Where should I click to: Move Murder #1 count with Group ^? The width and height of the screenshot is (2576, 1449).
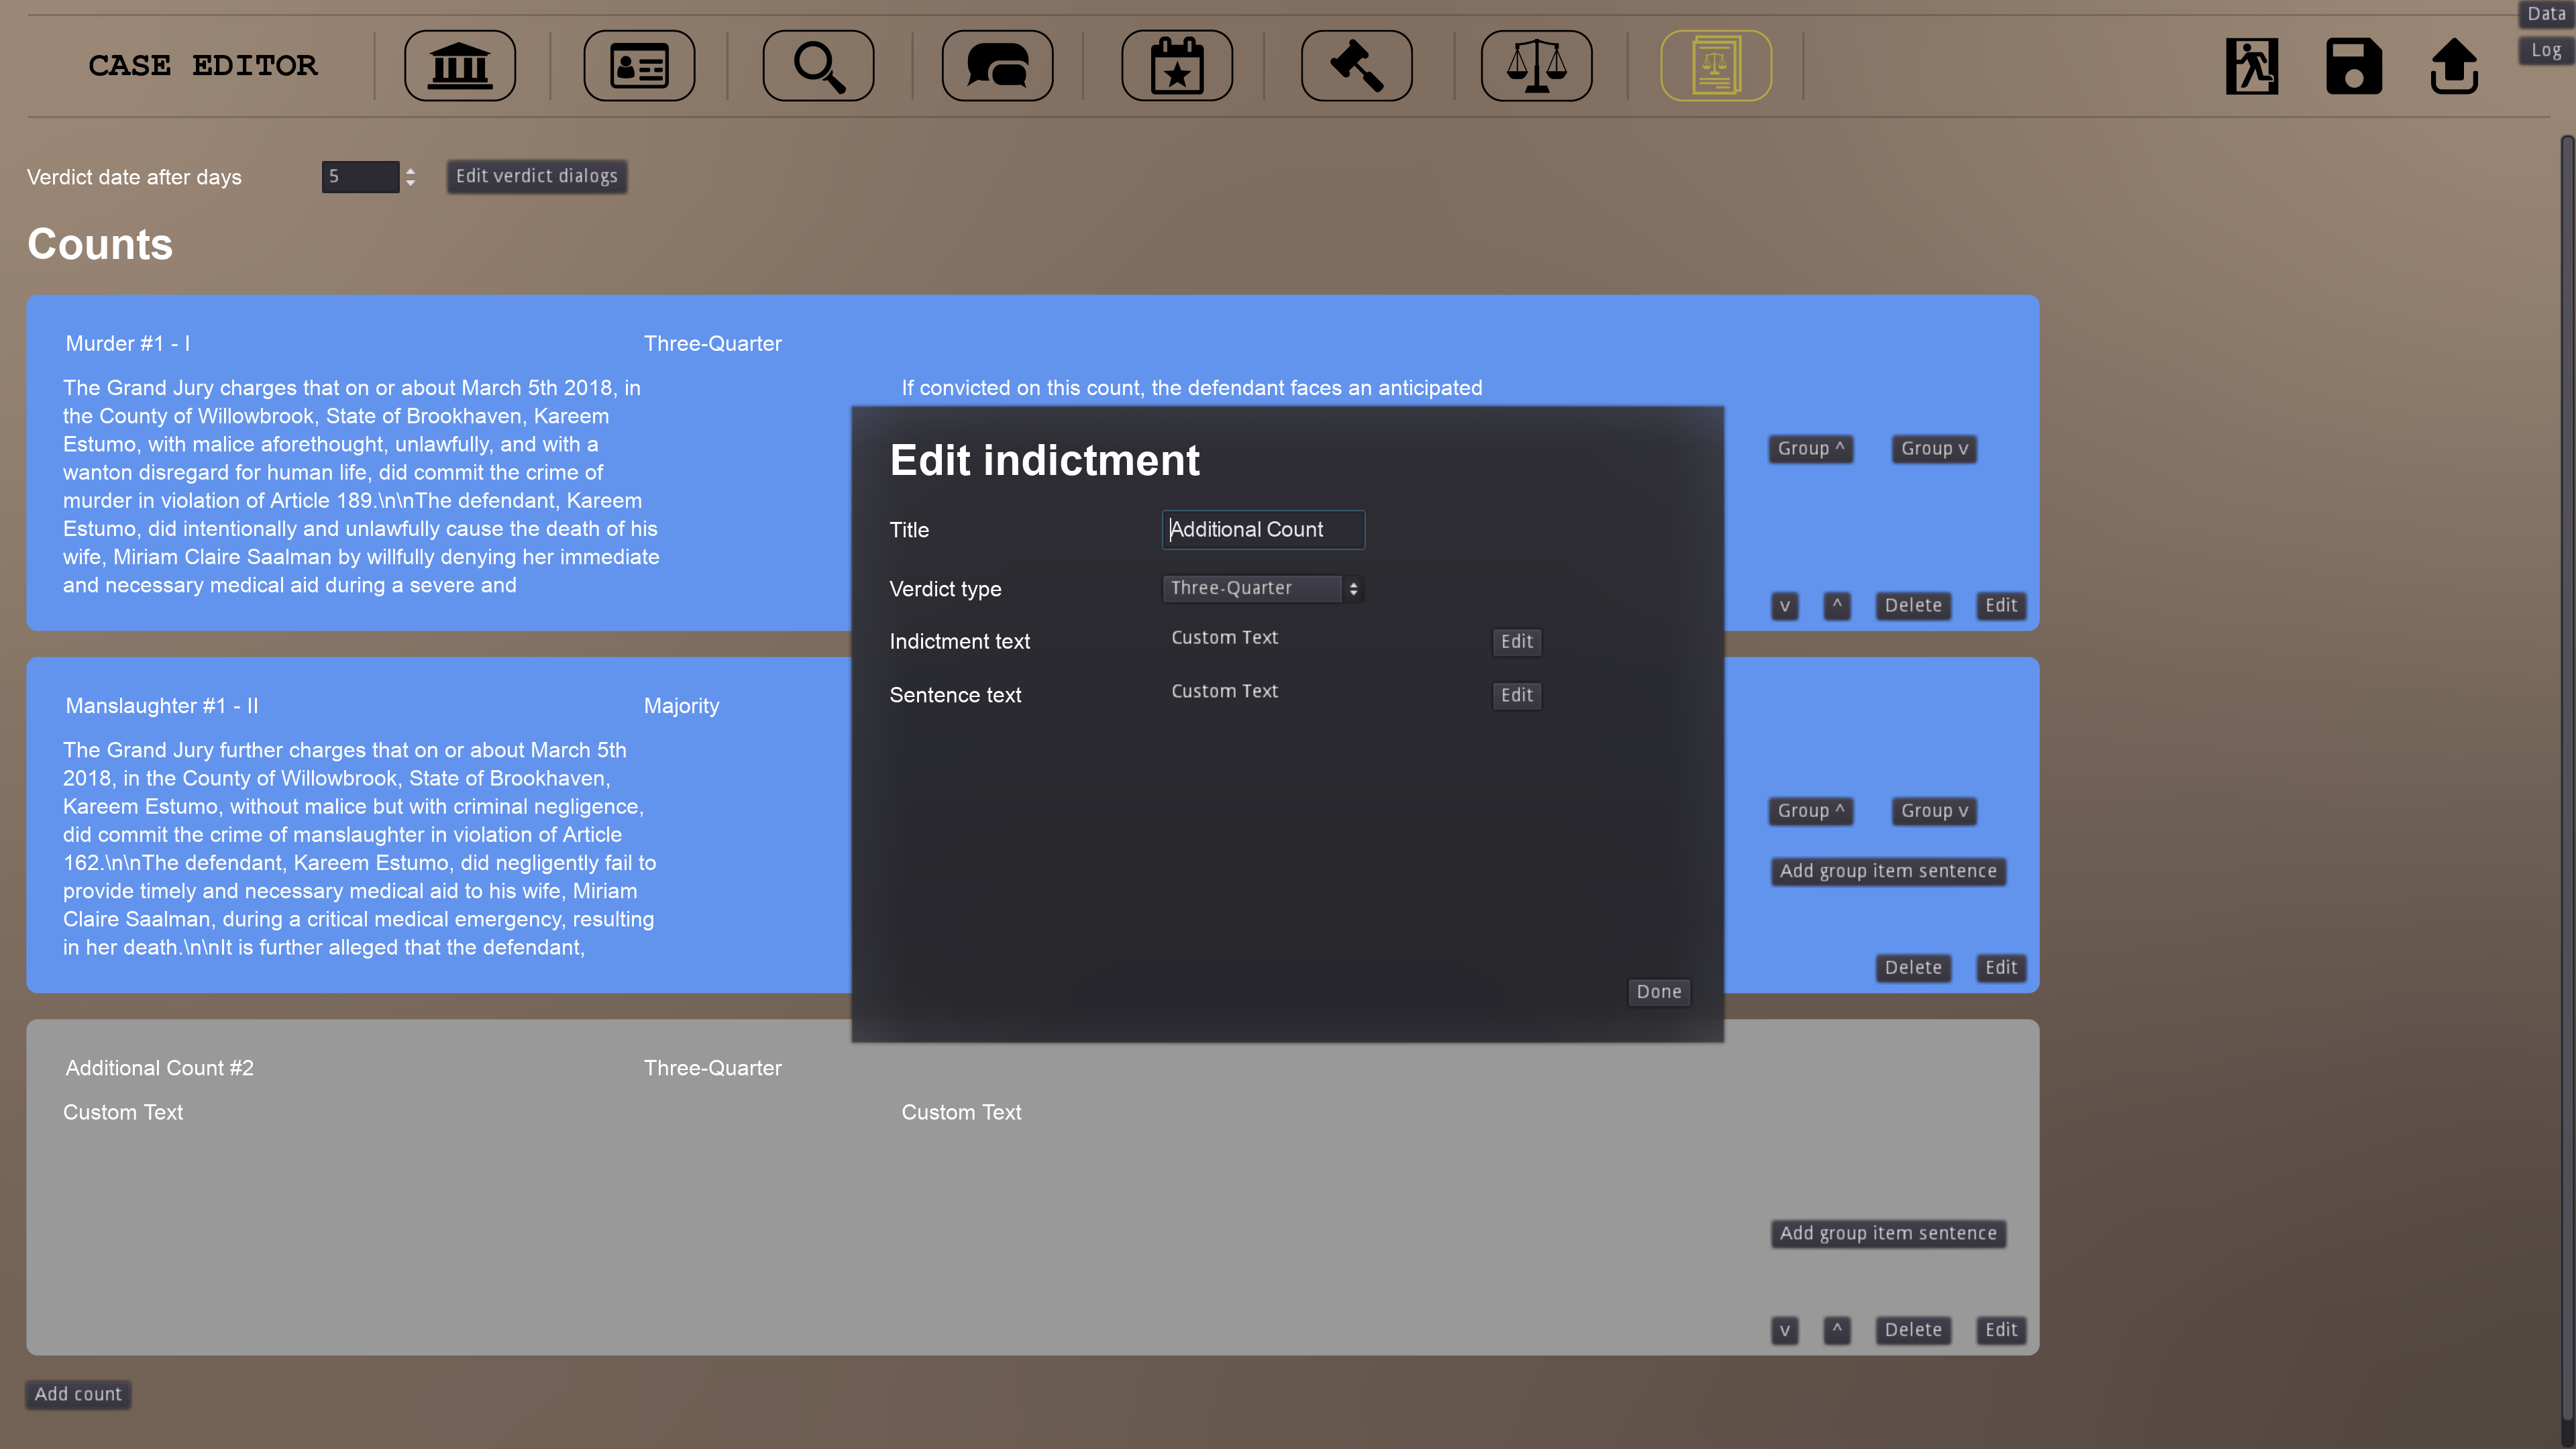point(1810,449)
